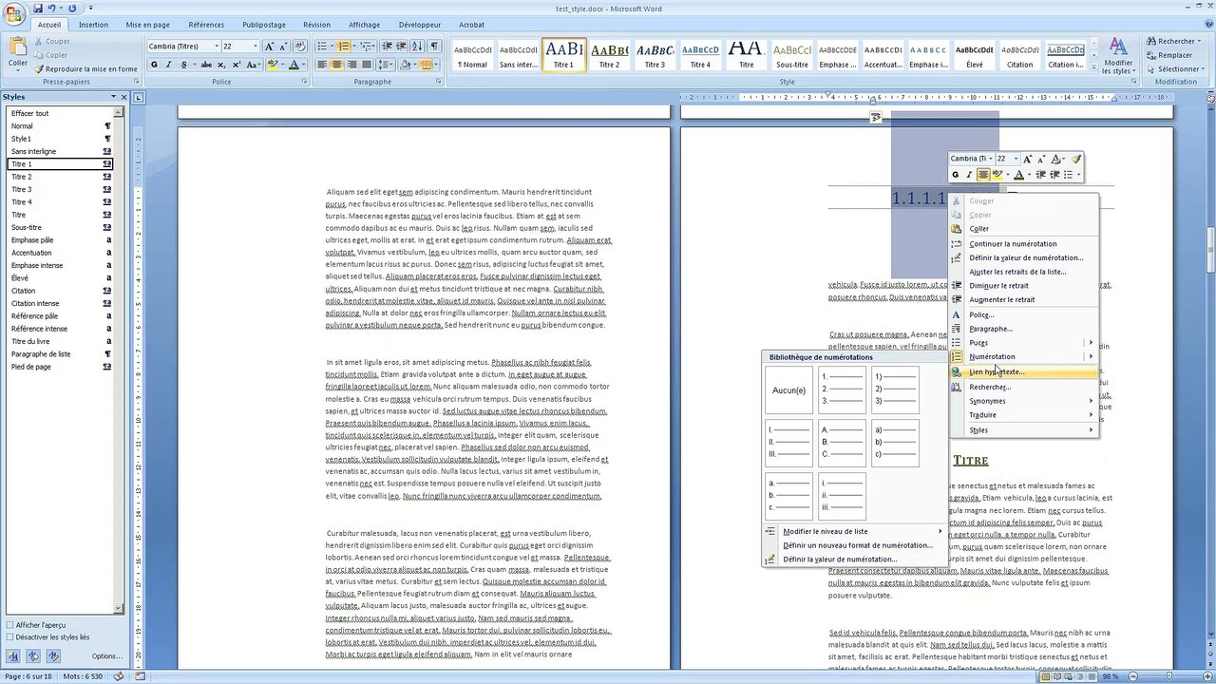
Task: Apply italic in the ribbon Police group
Action: 168,65
